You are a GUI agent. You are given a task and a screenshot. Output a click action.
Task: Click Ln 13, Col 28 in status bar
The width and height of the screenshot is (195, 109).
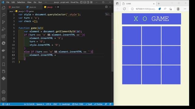pos(29,104)
